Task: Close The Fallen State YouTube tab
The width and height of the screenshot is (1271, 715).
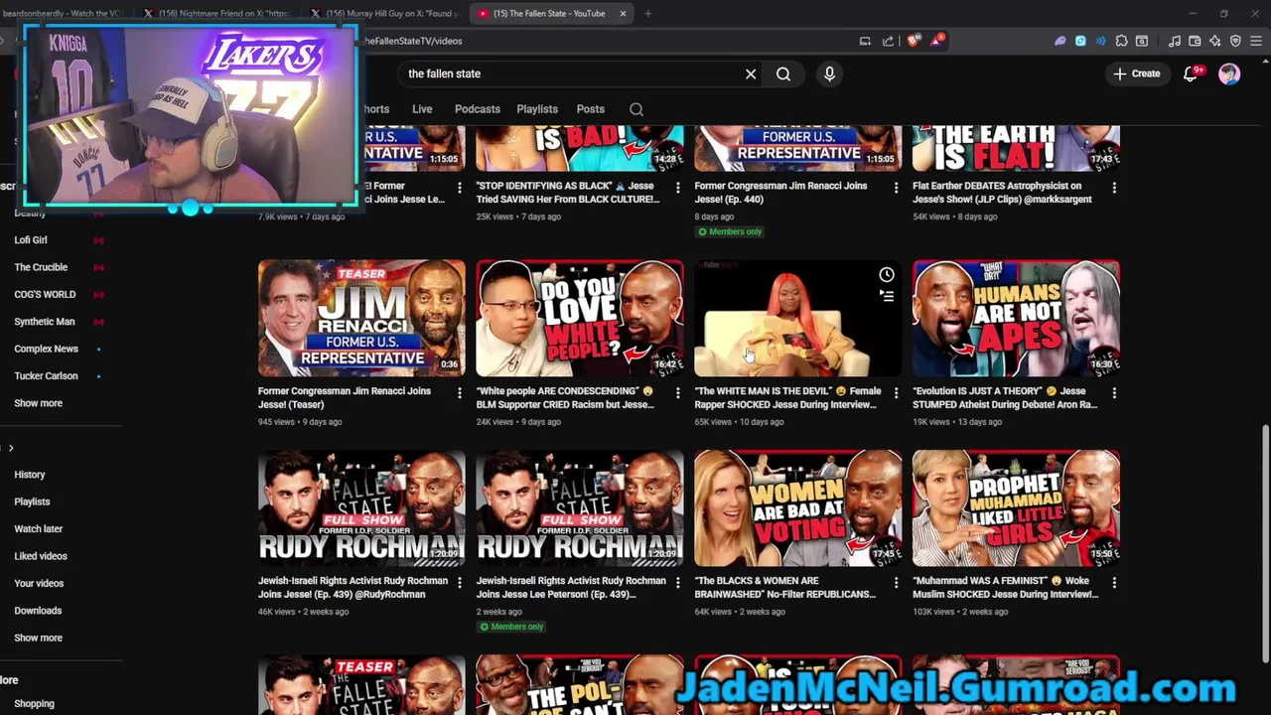Action: (x=623, y=13)
